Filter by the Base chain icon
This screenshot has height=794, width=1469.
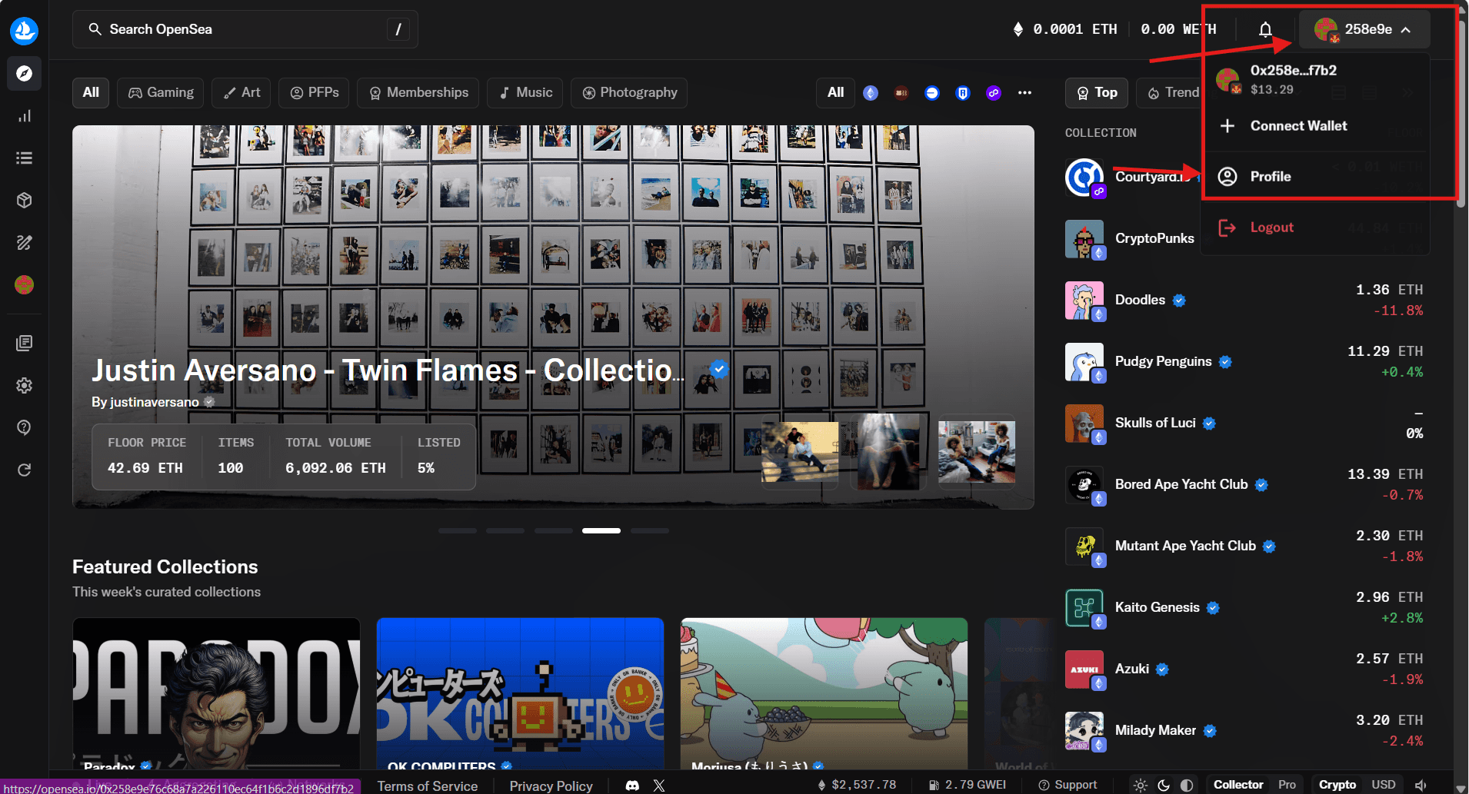click(932, 93)
